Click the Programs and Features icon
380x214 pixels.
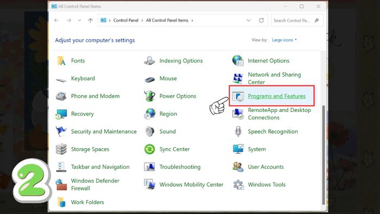point(238,97)
